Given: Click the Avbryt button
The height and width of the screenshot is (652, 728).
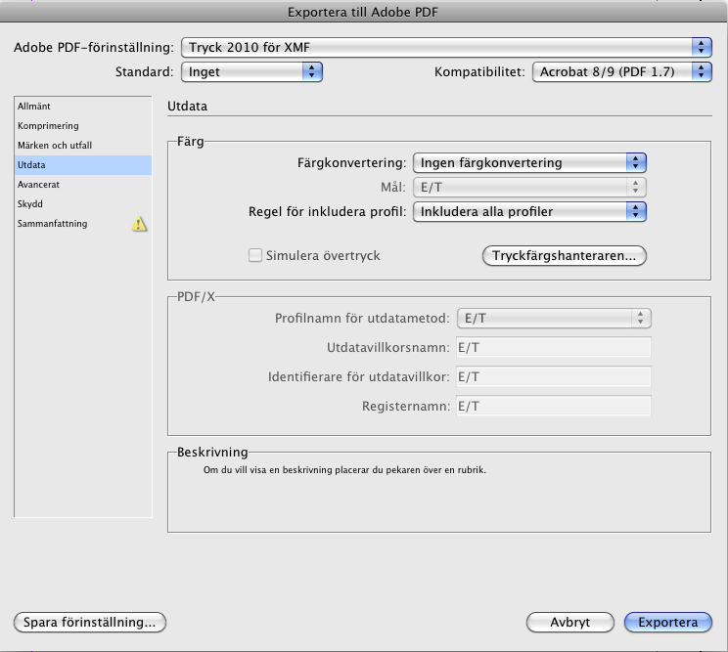Looking at the screenshot, I should [570, 623].
